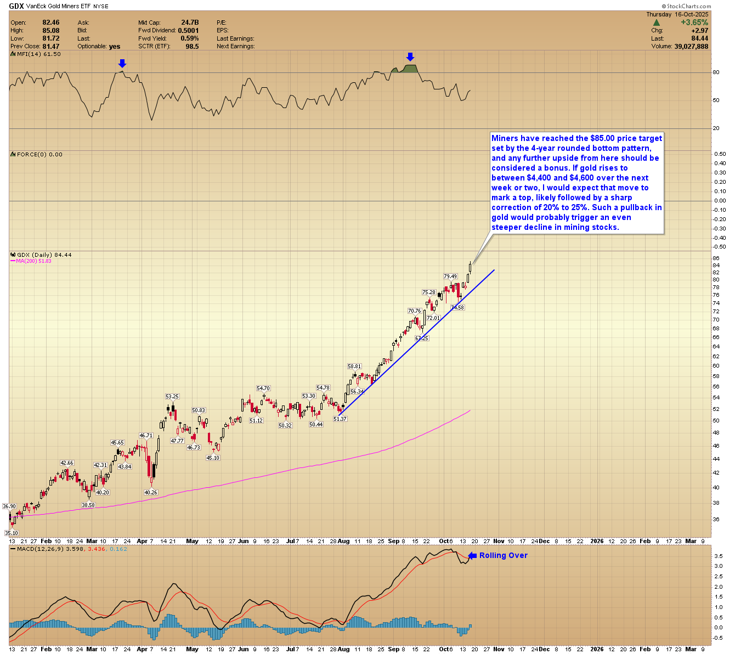Click the legend icon beside MACD(12,26,9)
Image resolution: width=735 pixels, height=654 pixels.
(13, 549)
